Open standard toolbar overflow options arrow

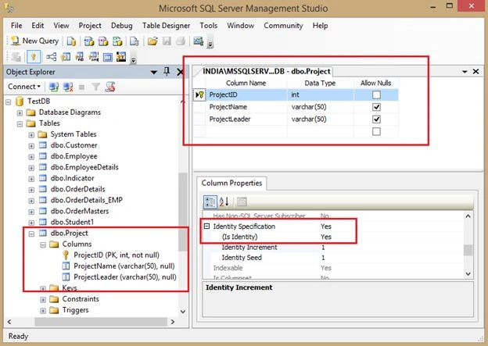210,45
